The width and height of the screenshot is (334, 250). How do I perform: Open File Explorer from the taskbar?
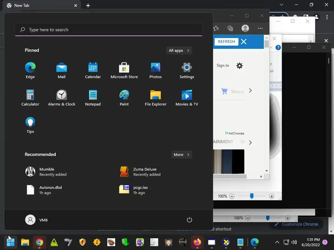tap(25, 242)
